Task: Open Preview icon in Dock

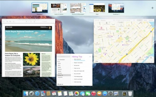Action: [116, 93]
